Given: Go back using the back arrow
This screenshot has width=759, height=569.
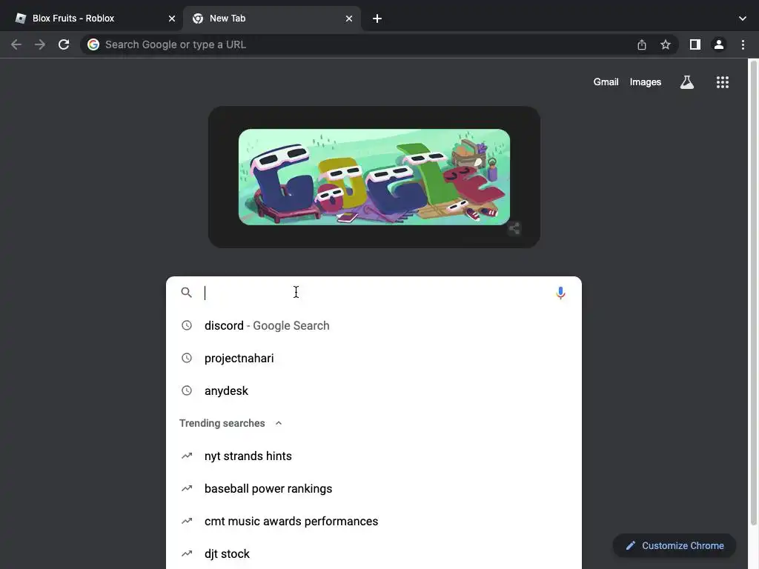Looking at the screenshot, I should pos(16,44).
